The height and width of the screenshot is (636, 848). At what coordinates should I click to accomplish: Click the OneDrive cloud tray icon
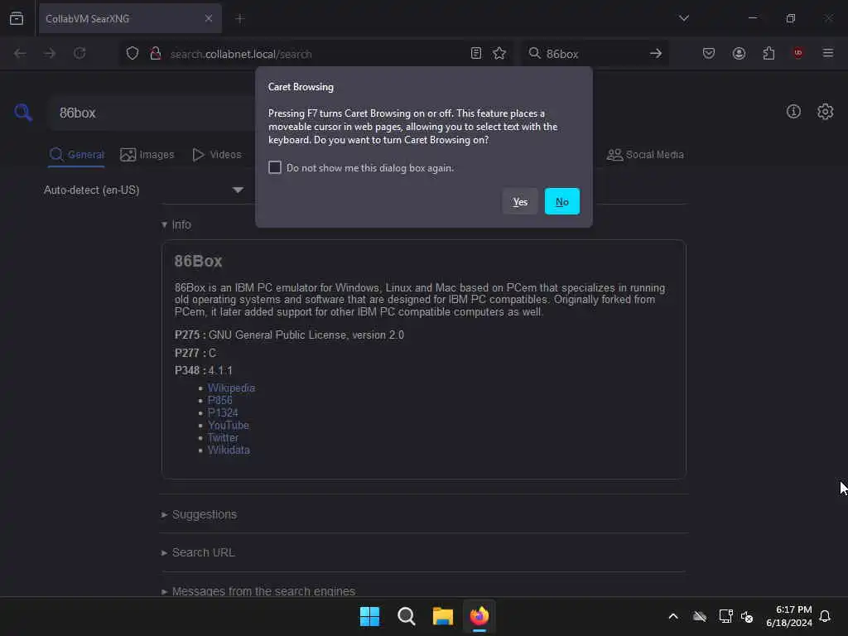coord(700,616)
